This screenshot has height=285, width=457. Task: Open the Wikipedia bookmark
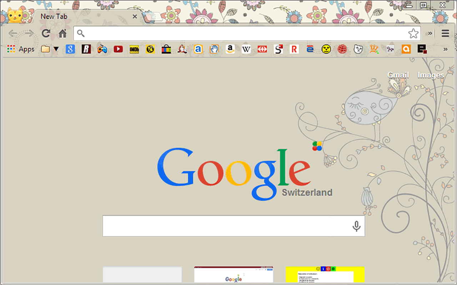pos(246,49)
